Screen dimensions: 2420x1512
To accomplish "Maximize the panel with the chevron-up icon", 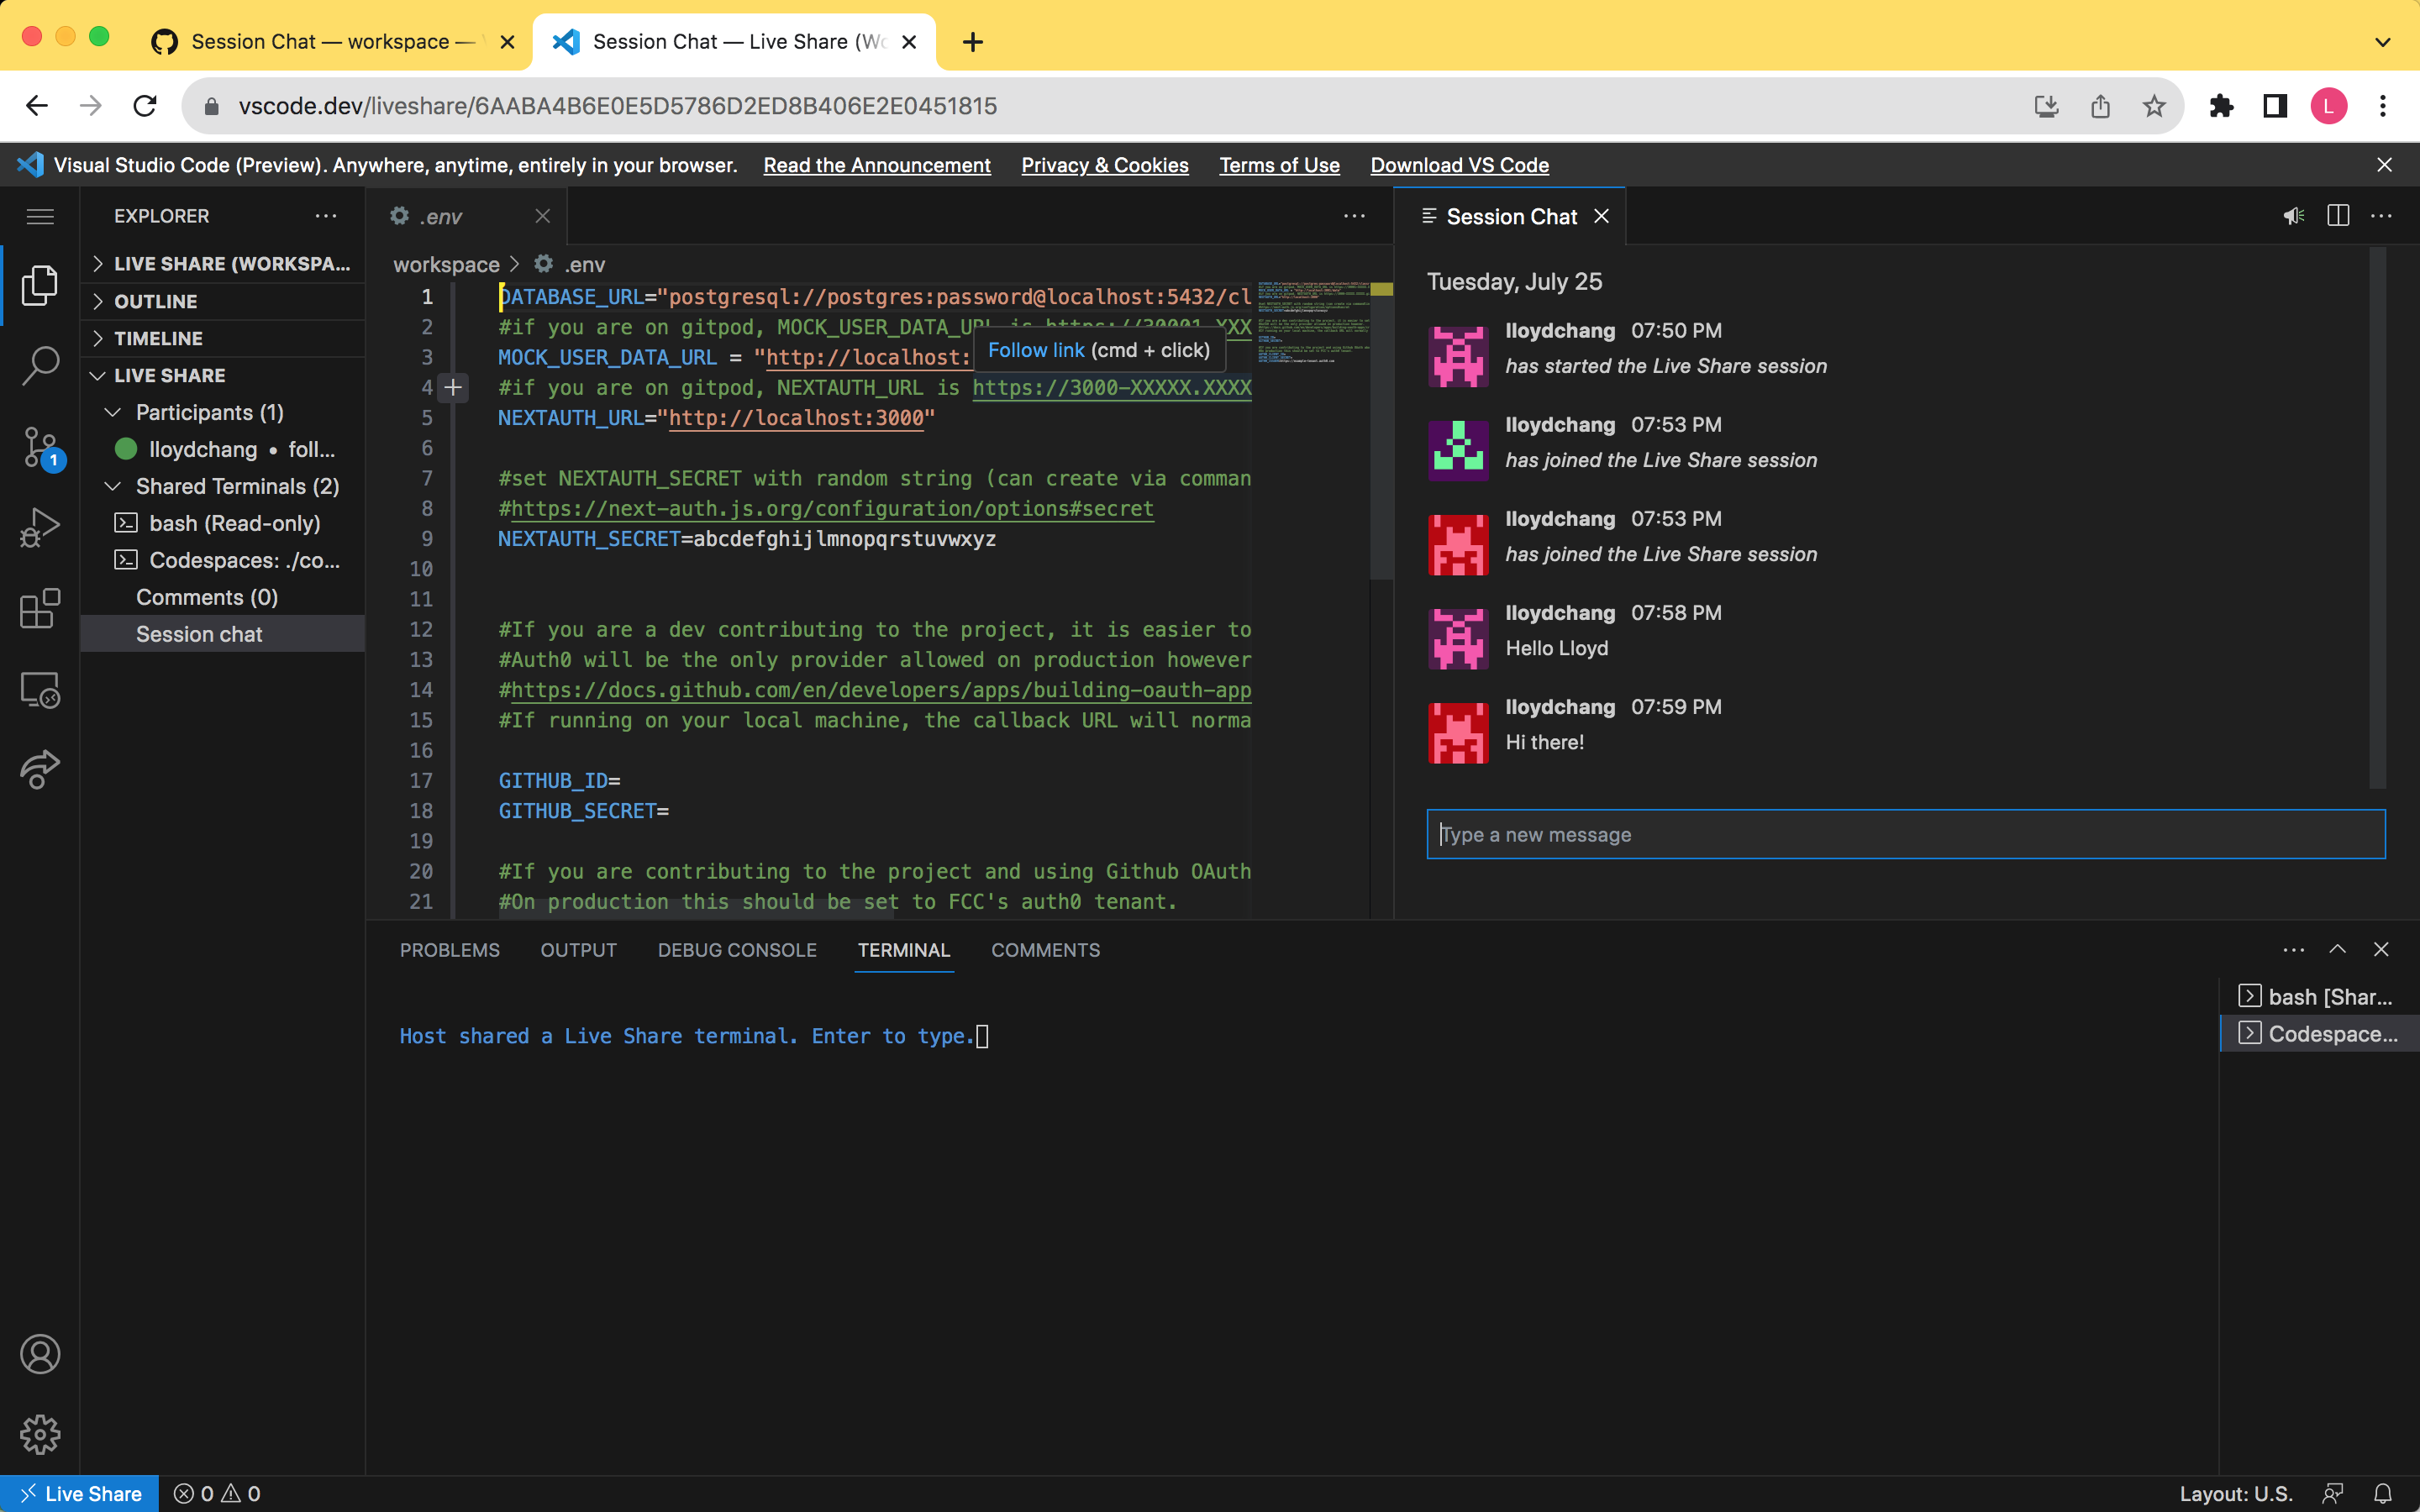I will [2338, 949].
